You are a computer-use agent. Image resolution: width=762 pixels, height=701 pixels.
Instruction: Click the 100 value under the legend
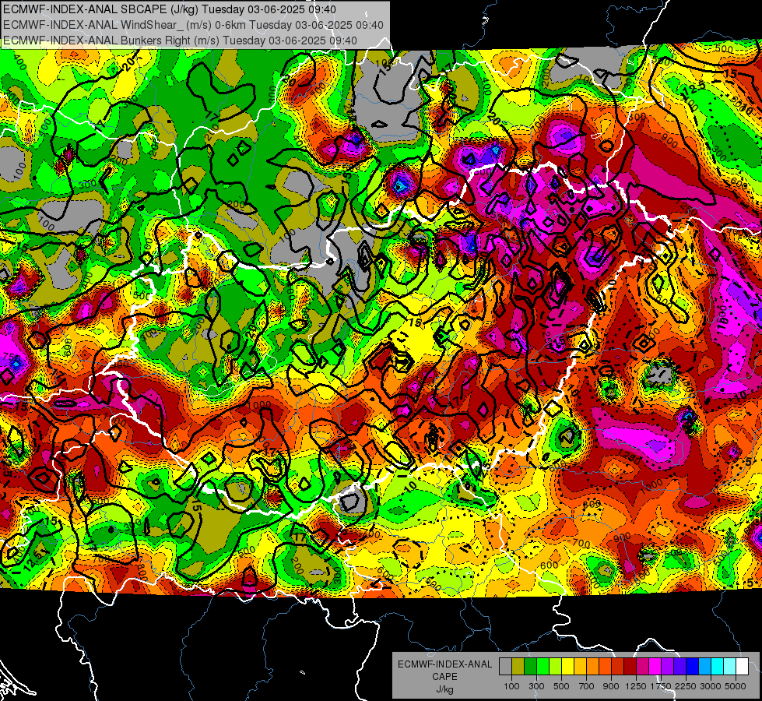pos(511,686)
